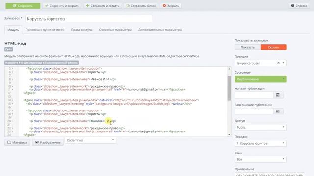Click the Начало публикации date field
The image size is (314, 176).
click(254, 95)
